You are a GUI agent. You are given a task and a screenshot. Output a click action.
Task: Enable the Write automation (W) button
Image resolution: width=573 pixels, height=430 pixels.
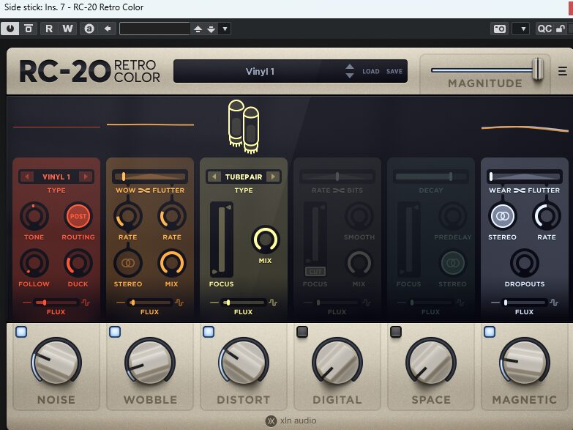pos(68,29)
